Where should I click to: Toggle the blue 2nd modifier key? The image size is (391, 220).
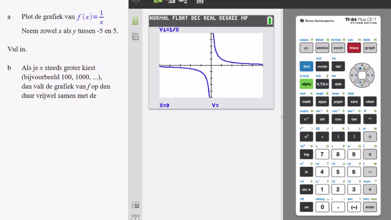[306, 66]
